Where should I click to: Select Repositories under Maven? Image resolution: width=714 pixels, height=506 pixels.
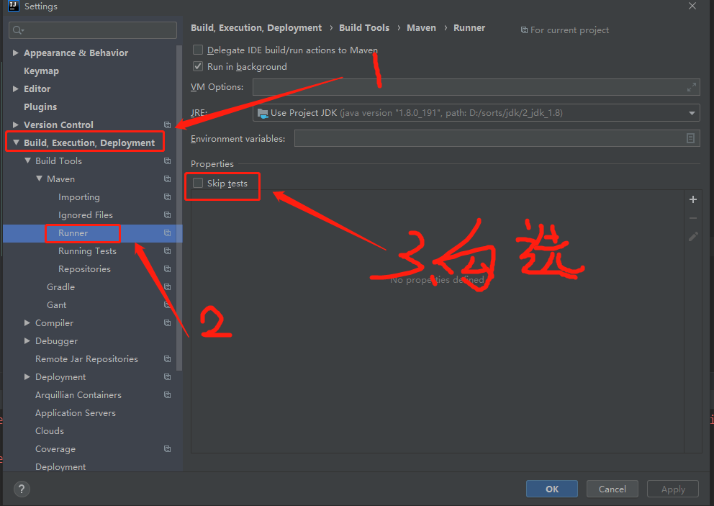[x=84, y=268]
